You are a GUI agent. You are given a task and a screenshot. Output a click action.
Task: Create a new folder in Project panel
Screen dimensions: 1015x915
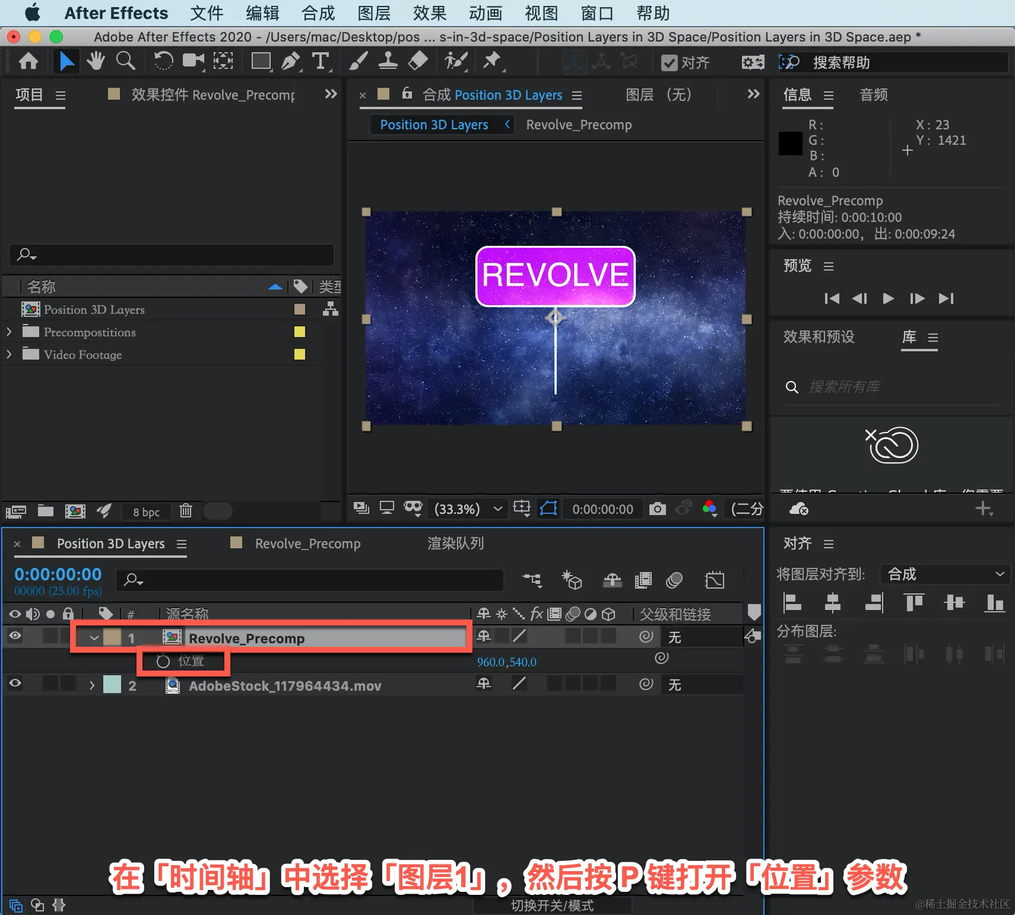[46, 510]
